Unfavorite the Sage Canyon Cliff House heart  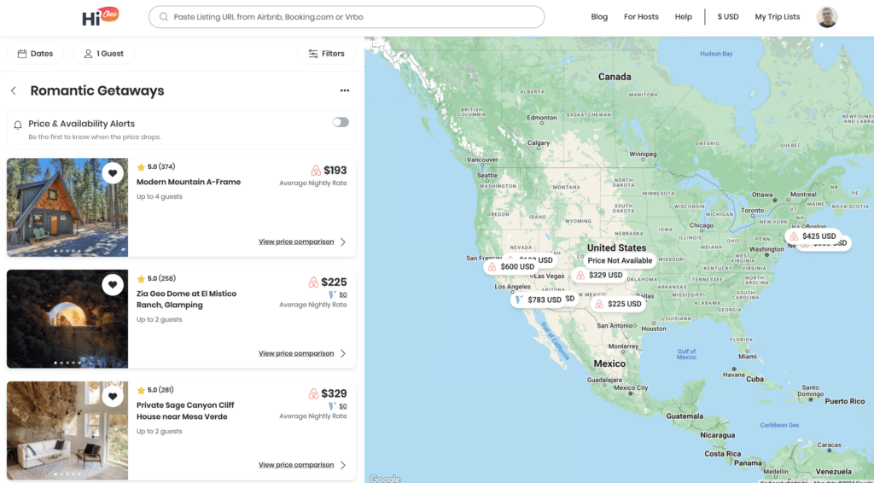point(113,396)
